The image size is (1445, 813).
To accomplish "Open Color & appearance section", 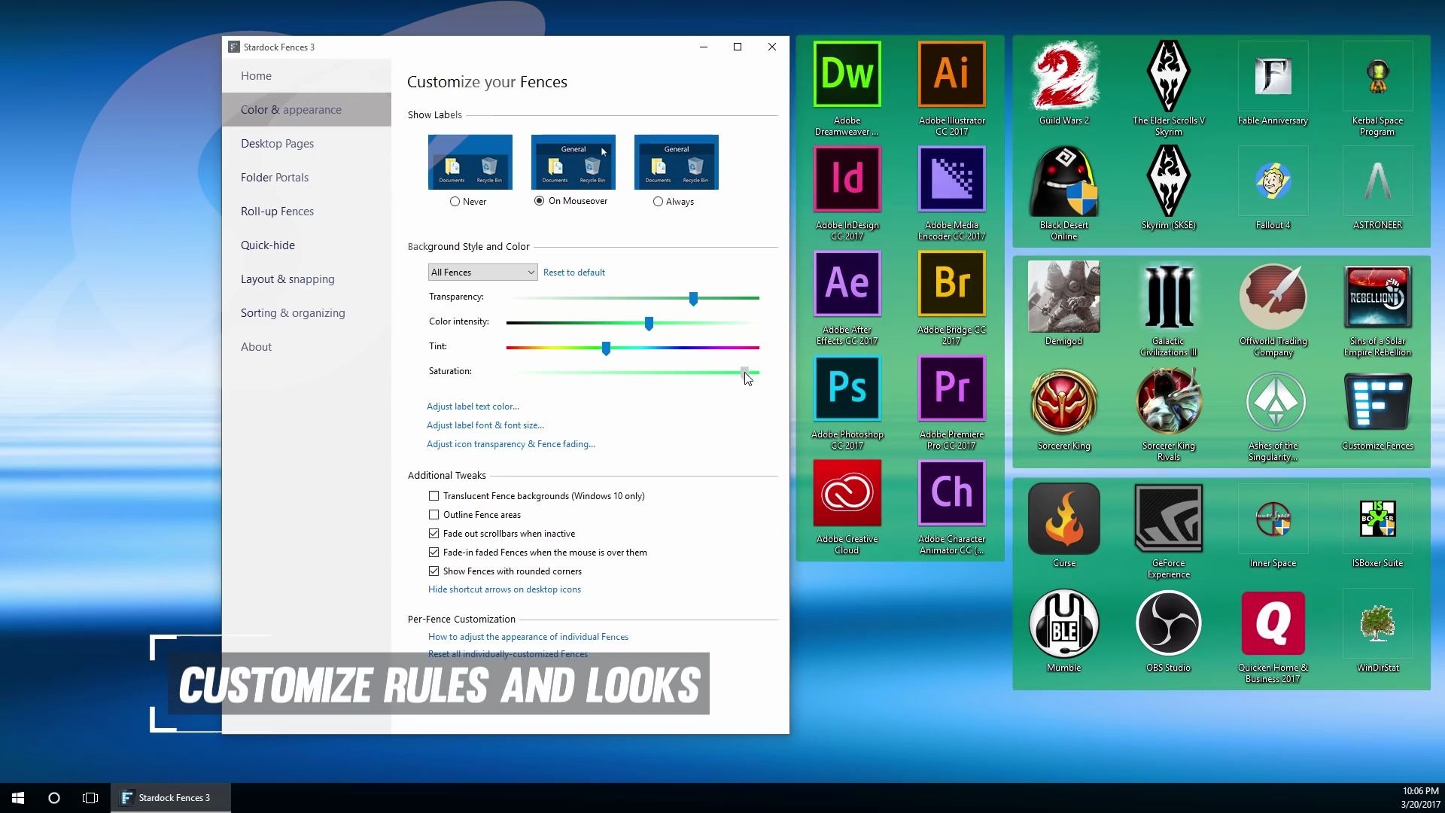I will tap(306, 110).
